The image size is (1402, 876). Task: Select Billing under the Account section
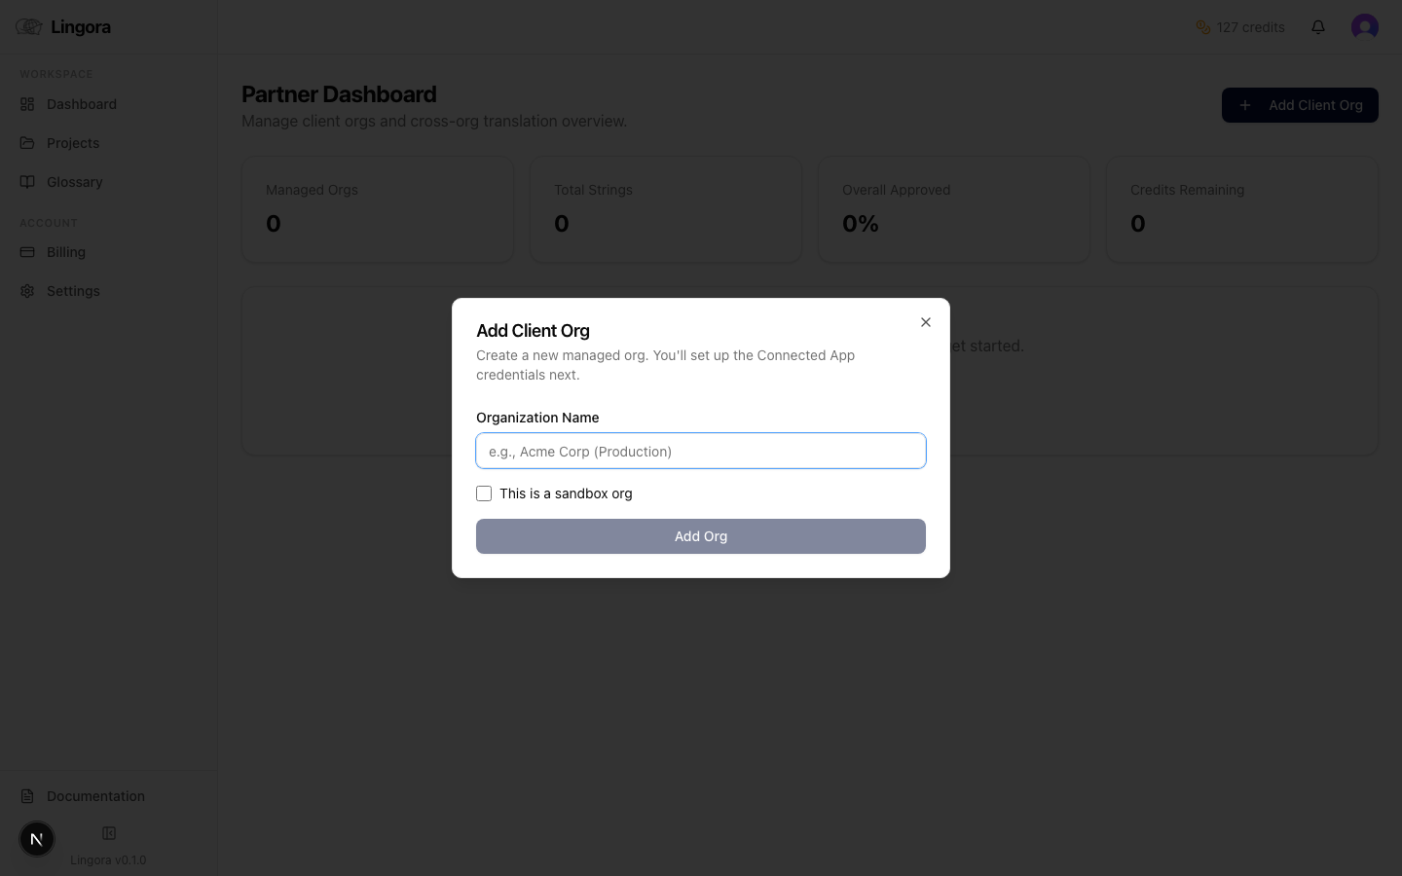65,251
